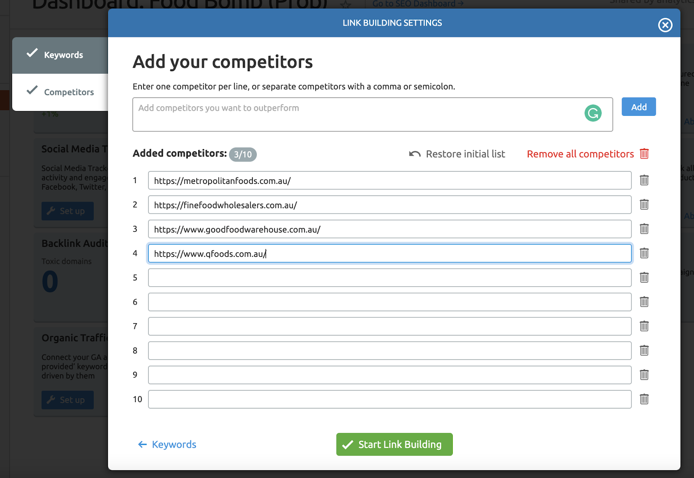Click the Restore initial list link

coord(457,154)
